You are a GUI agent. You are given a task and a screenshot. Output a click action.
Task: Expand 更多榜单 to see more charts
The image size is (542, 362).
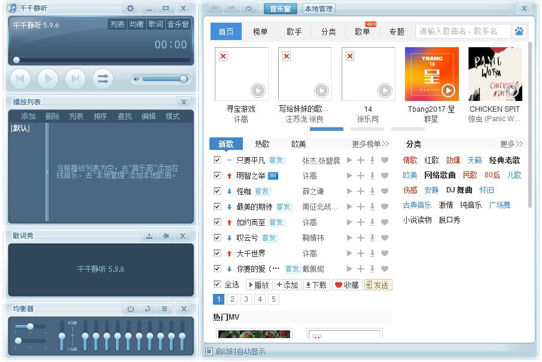pyautogui.click(x=370, y=144)
